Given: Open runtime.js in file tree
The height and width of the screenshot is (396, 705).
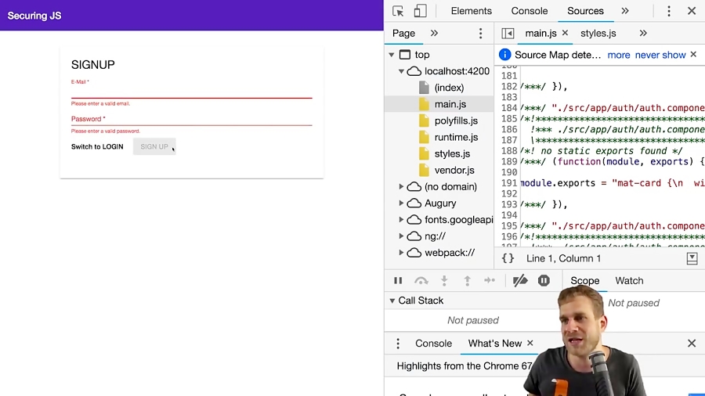Looking at the screenshot, I should click(x=456, y=138).
